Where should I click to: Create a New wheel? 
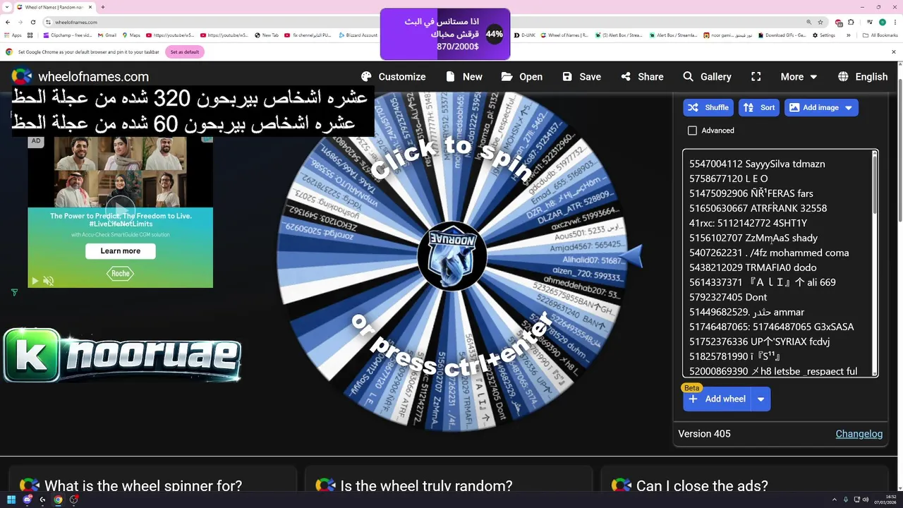pyautogui.click(x=463, y=77)
